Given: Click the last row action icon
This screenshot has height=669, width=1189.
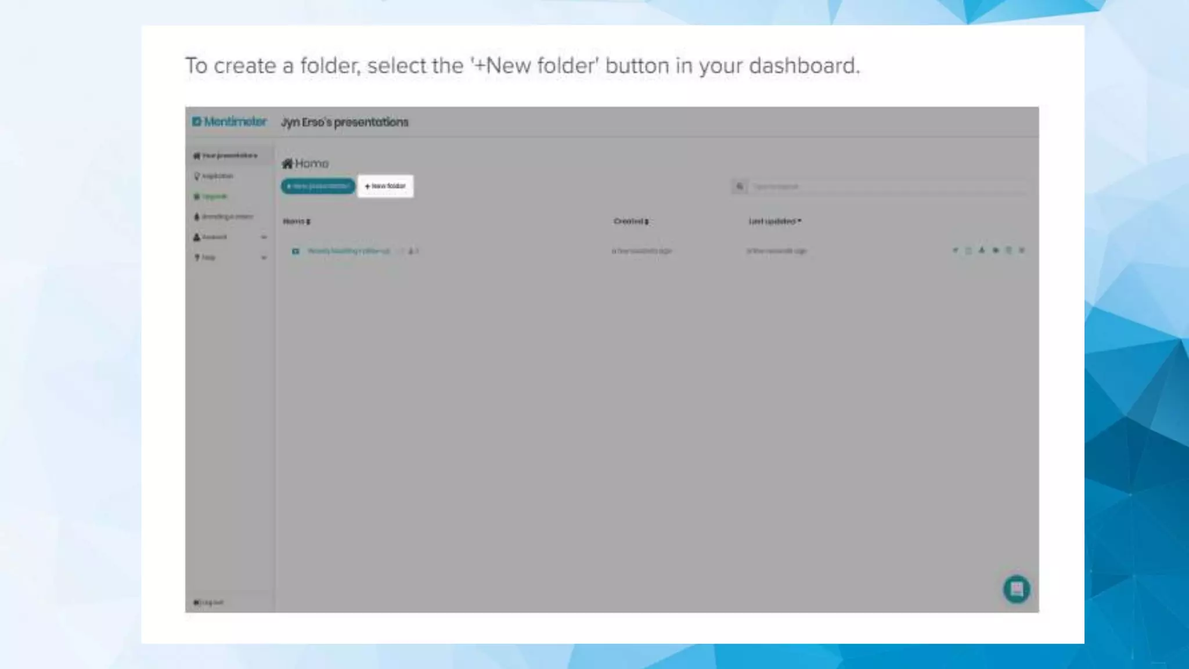Looking at the screenshot, I should [1022, 250].
